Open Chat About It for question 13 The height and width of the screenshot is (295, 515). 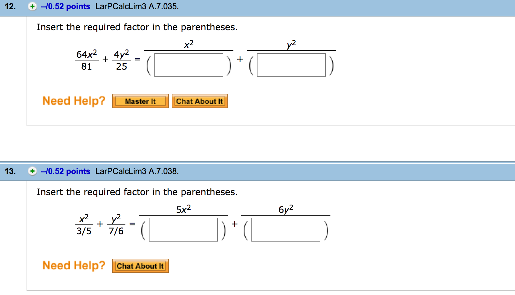[140, 266]
